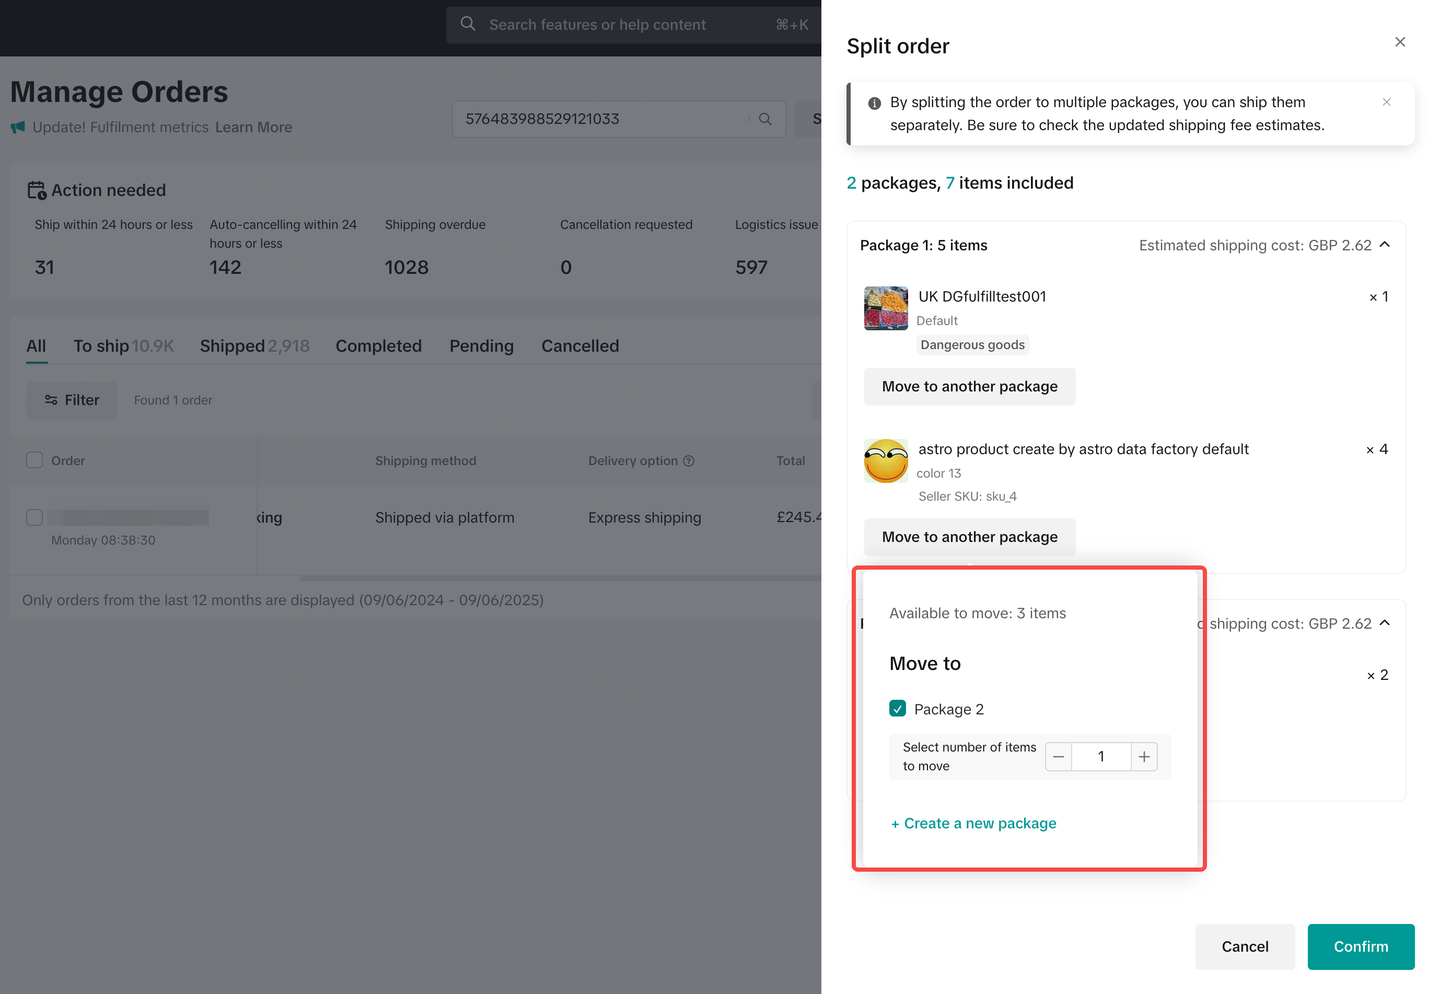Click the info icon in banner
Viewport: 1439px width, 994px height.
pos(874,103)
